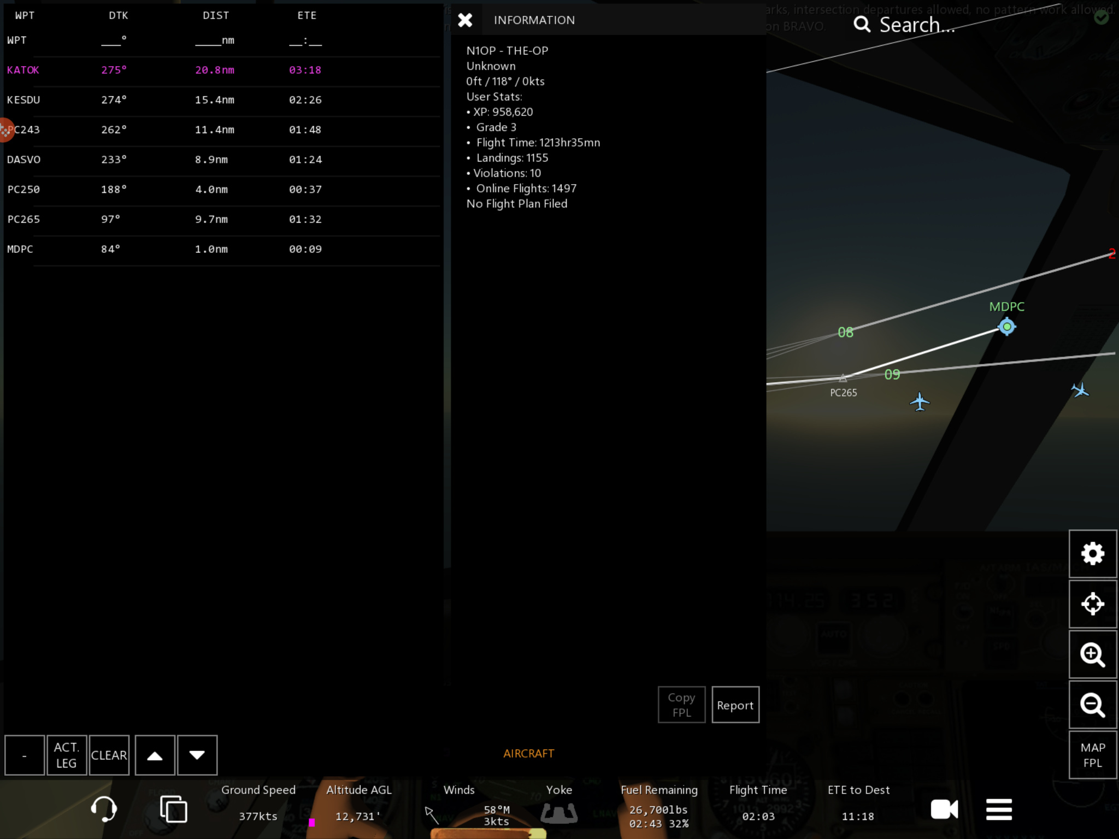The width and height of the screenshot is (1119, 839).
Task: Zoom in on the map
Action: [1092, 654]
